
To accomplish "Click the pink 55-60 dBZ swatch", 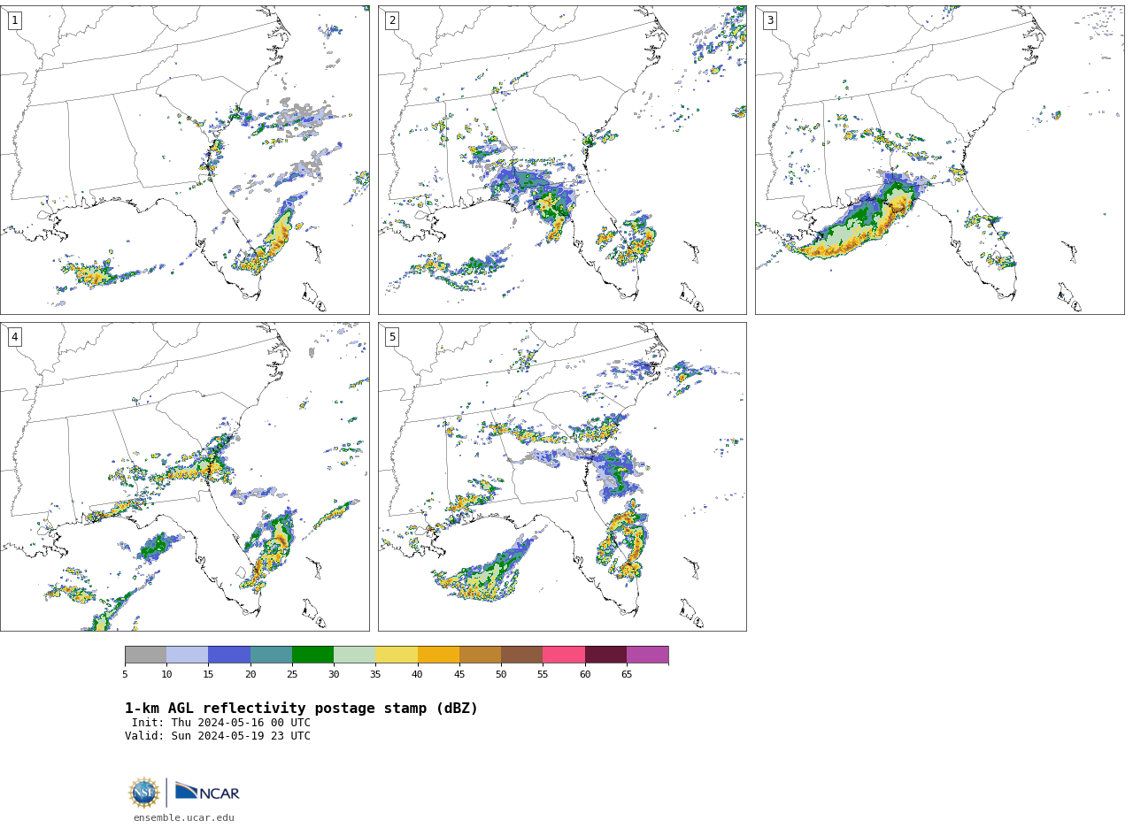I will (564, 655).
